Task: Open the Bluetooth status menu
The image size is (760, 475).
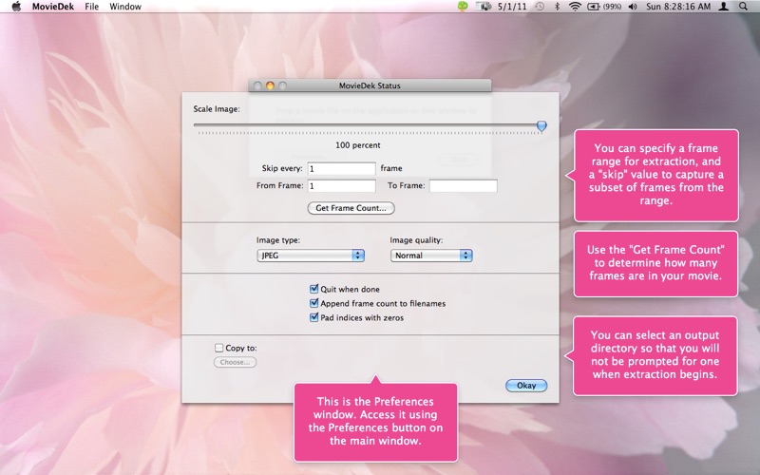Action: 557,7
